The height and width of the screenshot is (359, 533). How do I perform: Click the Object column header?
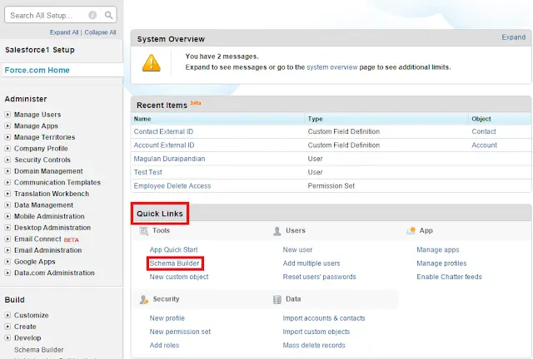click(x=481, y=119)
